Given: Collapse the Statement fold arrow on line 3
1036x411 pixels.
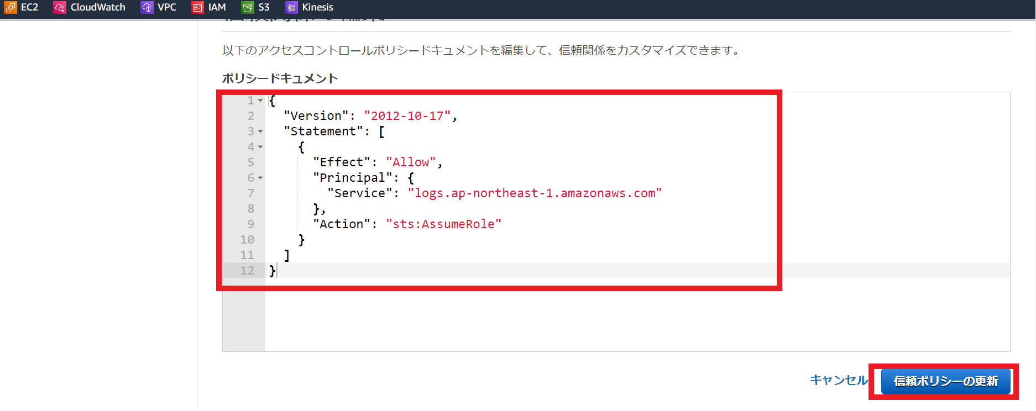Looking at the screenshot, I should coord(260,131).
